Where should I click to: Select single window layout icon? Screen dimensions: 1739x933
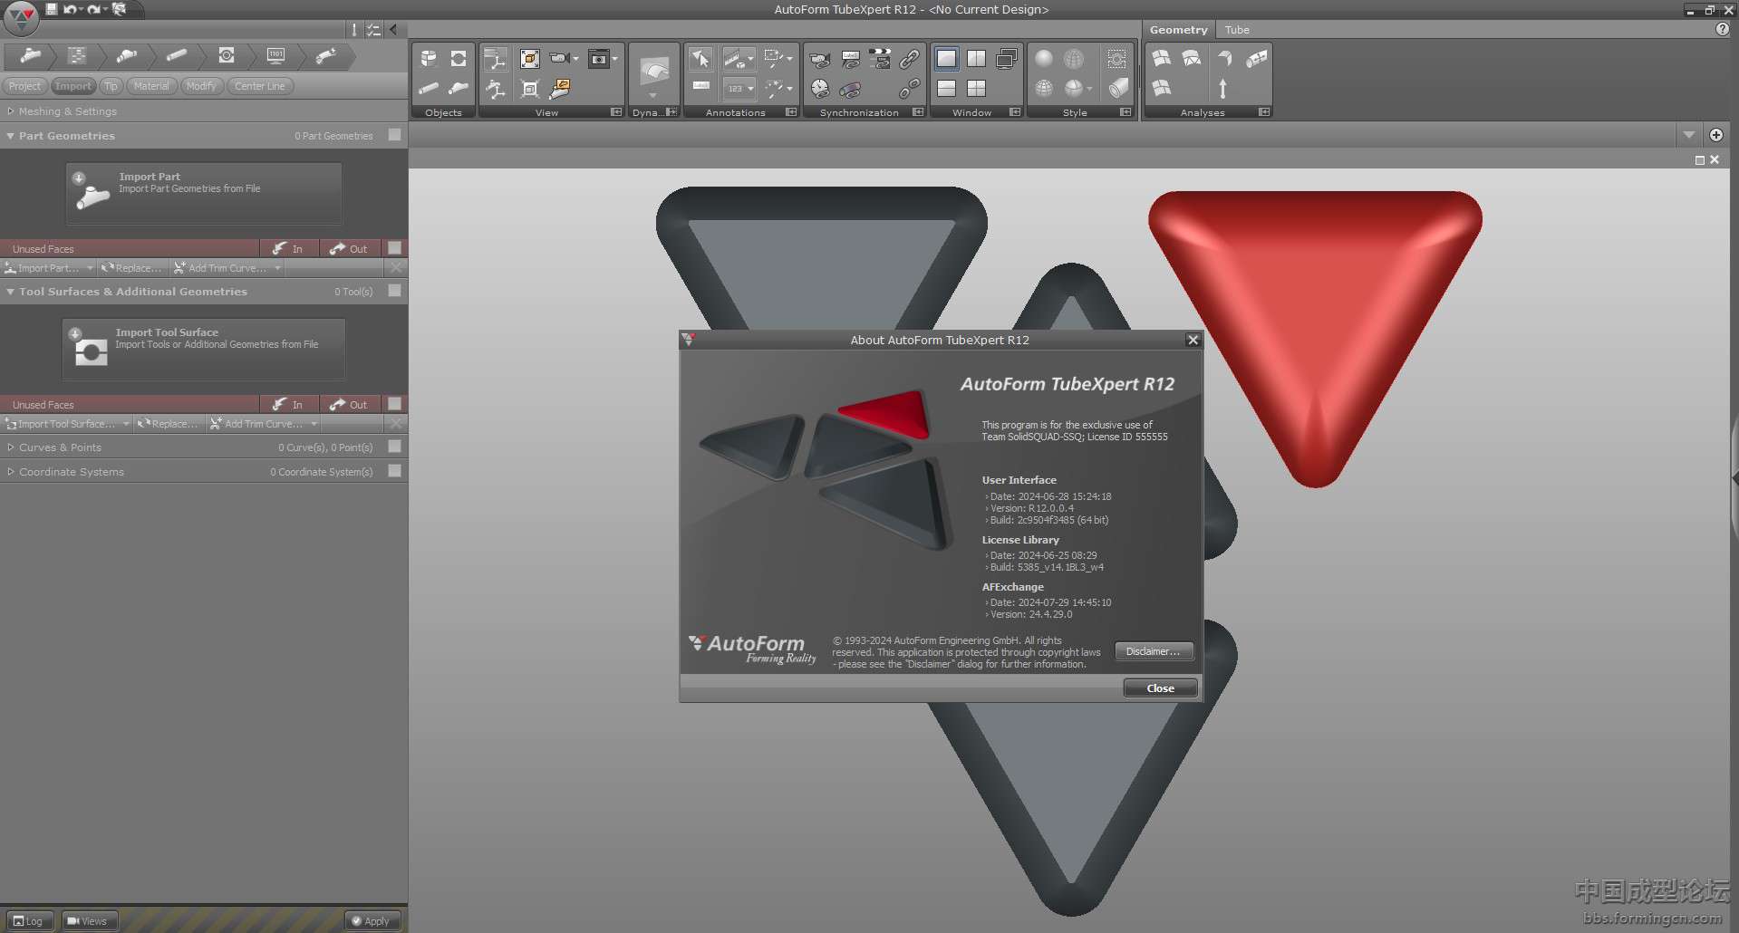click(946, 59)
